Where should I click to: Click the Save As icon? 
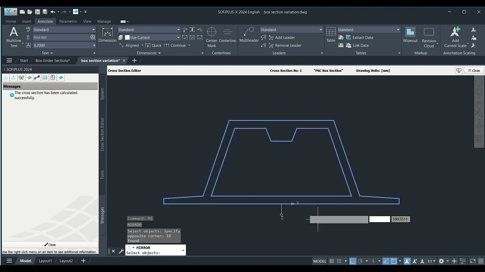45,12
